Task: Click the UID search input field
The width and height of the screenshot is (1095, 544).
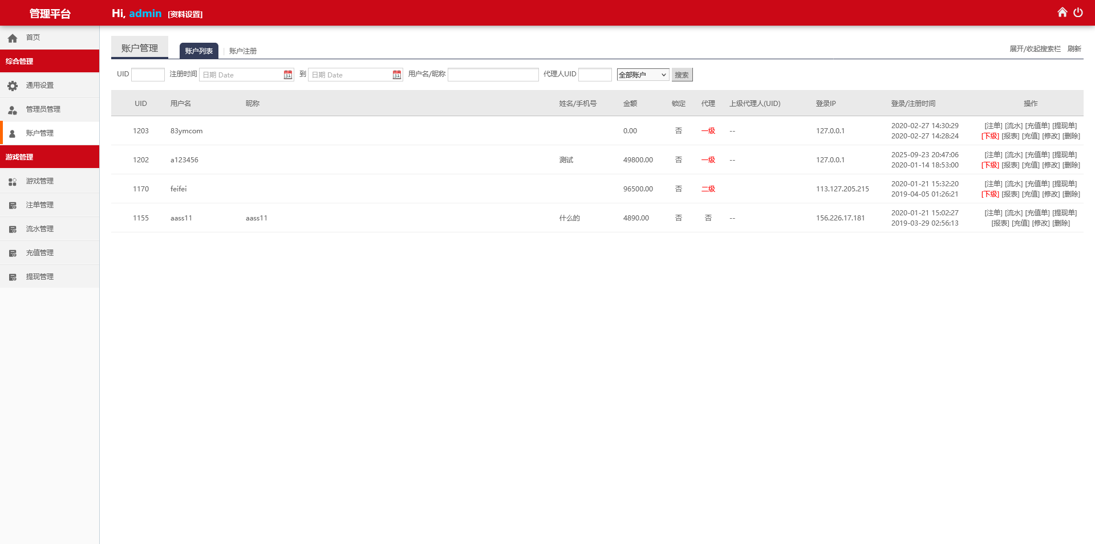Action: pos(148,75)
